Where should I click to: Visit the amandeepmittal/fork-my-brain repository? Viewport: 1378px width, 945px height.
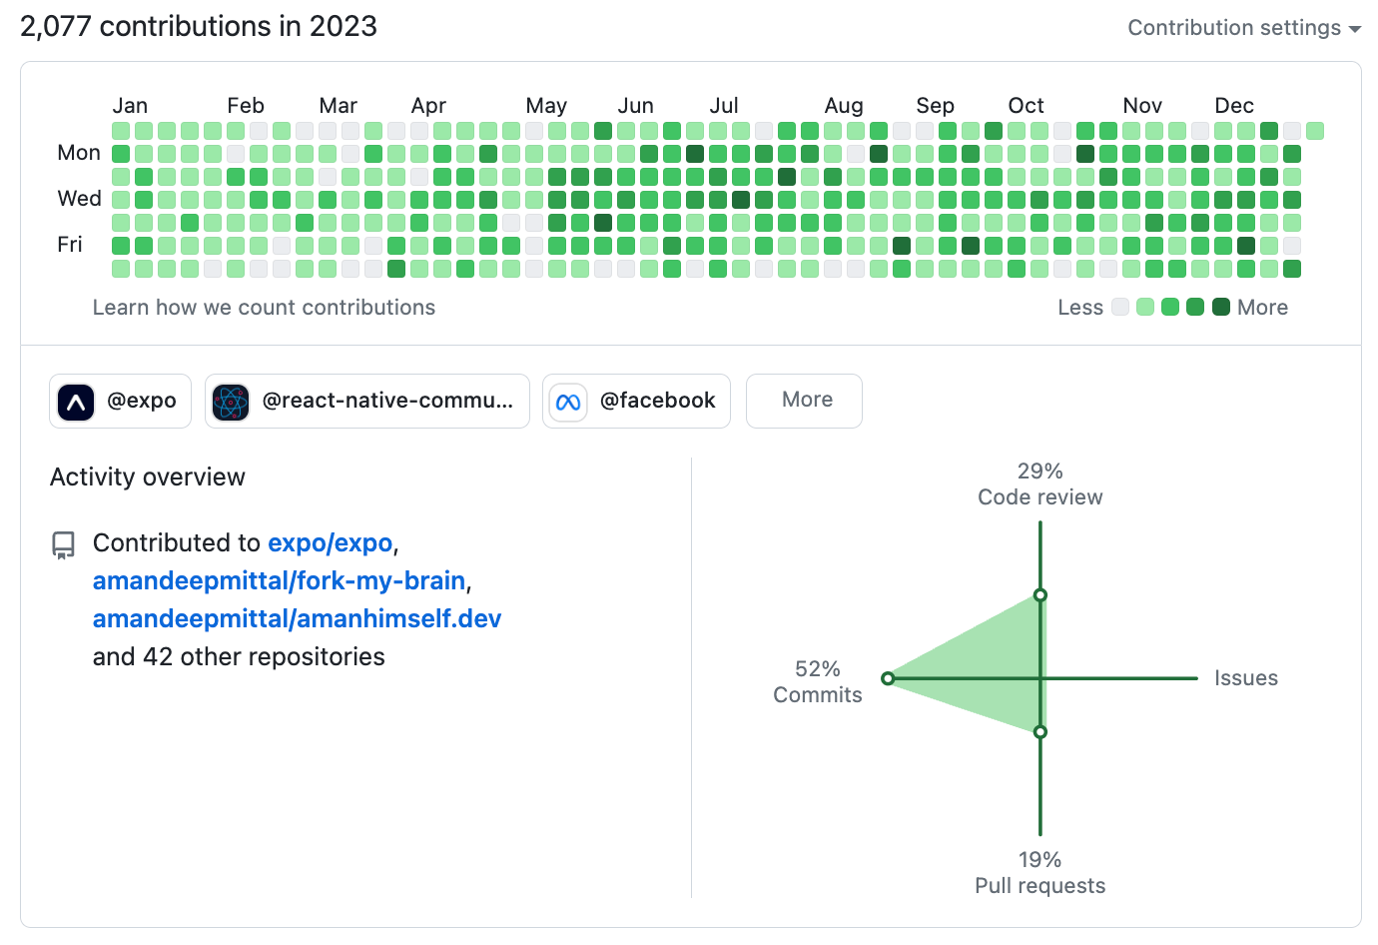(281, 580)
